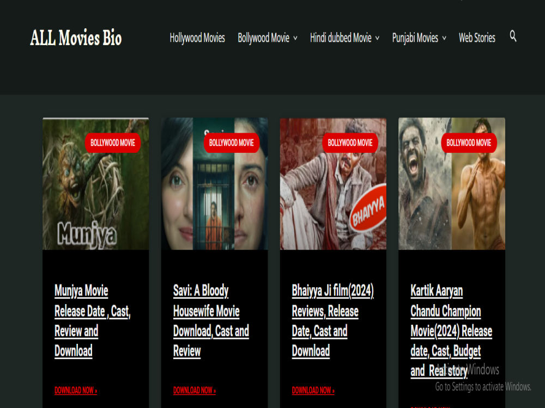
Task: Expand Bollywood Movie dropdown chevron
Action: 295,38
